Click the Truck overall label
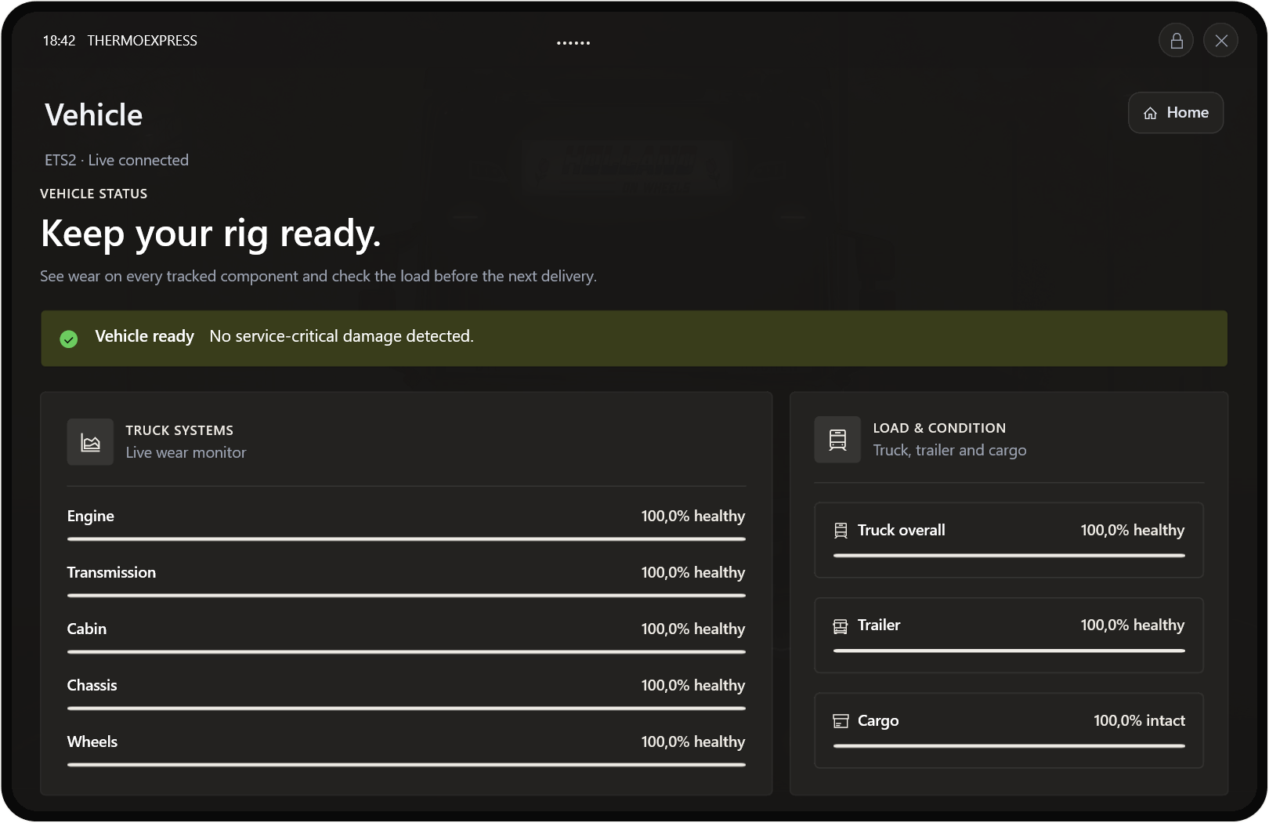 click(901, 531)
